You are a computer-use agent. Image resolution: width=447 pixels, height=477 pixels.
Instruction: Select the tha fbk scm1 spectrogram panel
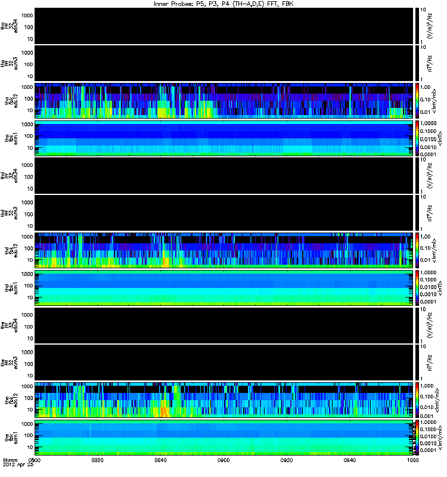(x=224, y=138)
